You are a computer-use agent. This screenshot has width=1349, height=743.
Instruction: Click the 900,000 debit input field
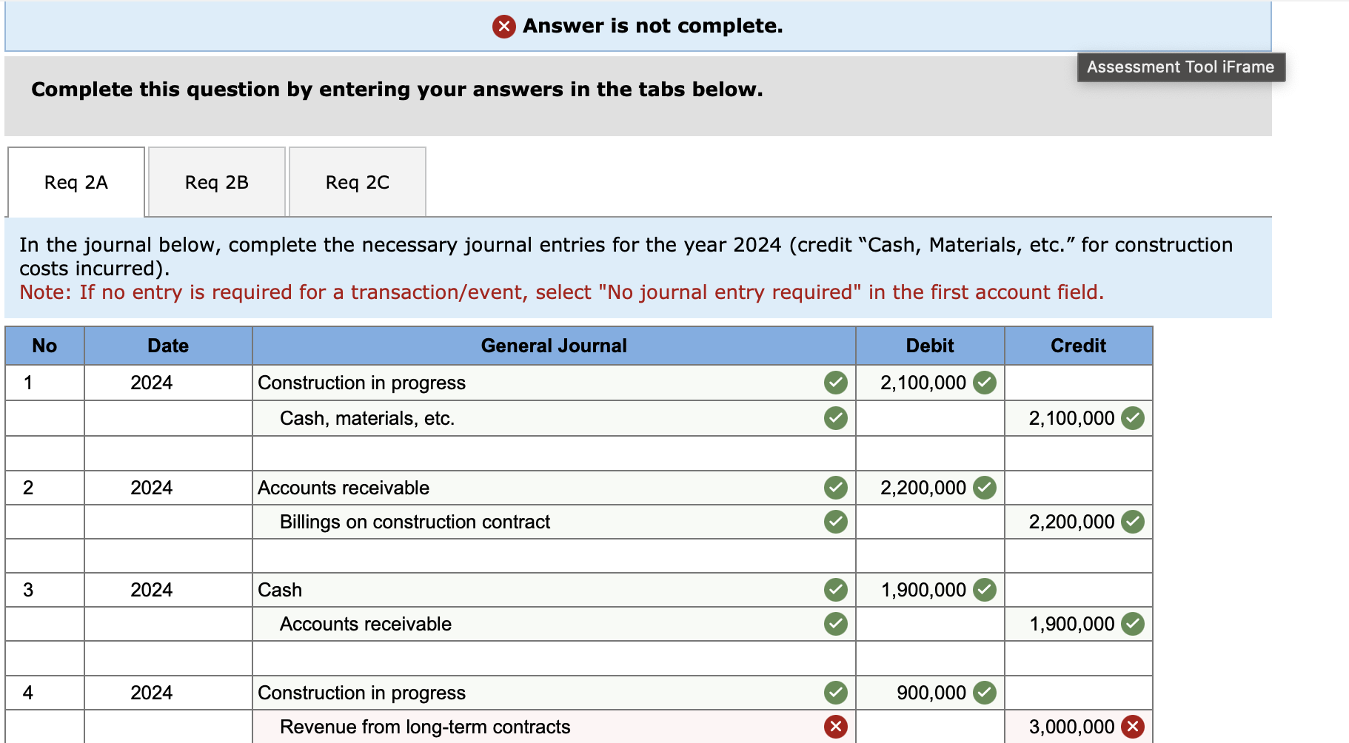click(930, 693)
